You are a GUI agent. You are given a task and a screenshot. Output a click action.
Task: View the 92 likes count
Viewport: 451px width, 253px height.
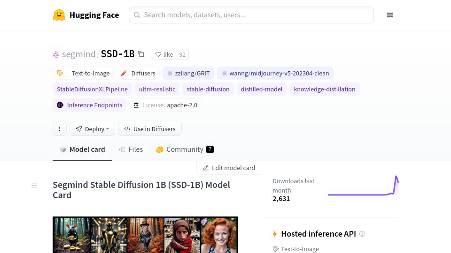click(x=182, y=54)
